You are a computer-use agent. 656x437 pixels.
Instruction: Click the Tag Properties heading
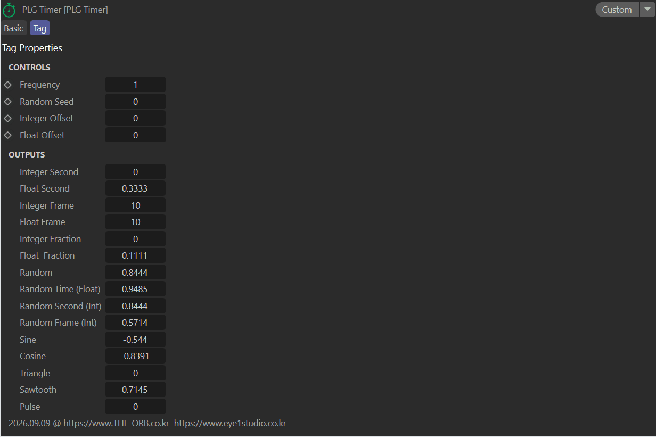click(x=32, y=48)
